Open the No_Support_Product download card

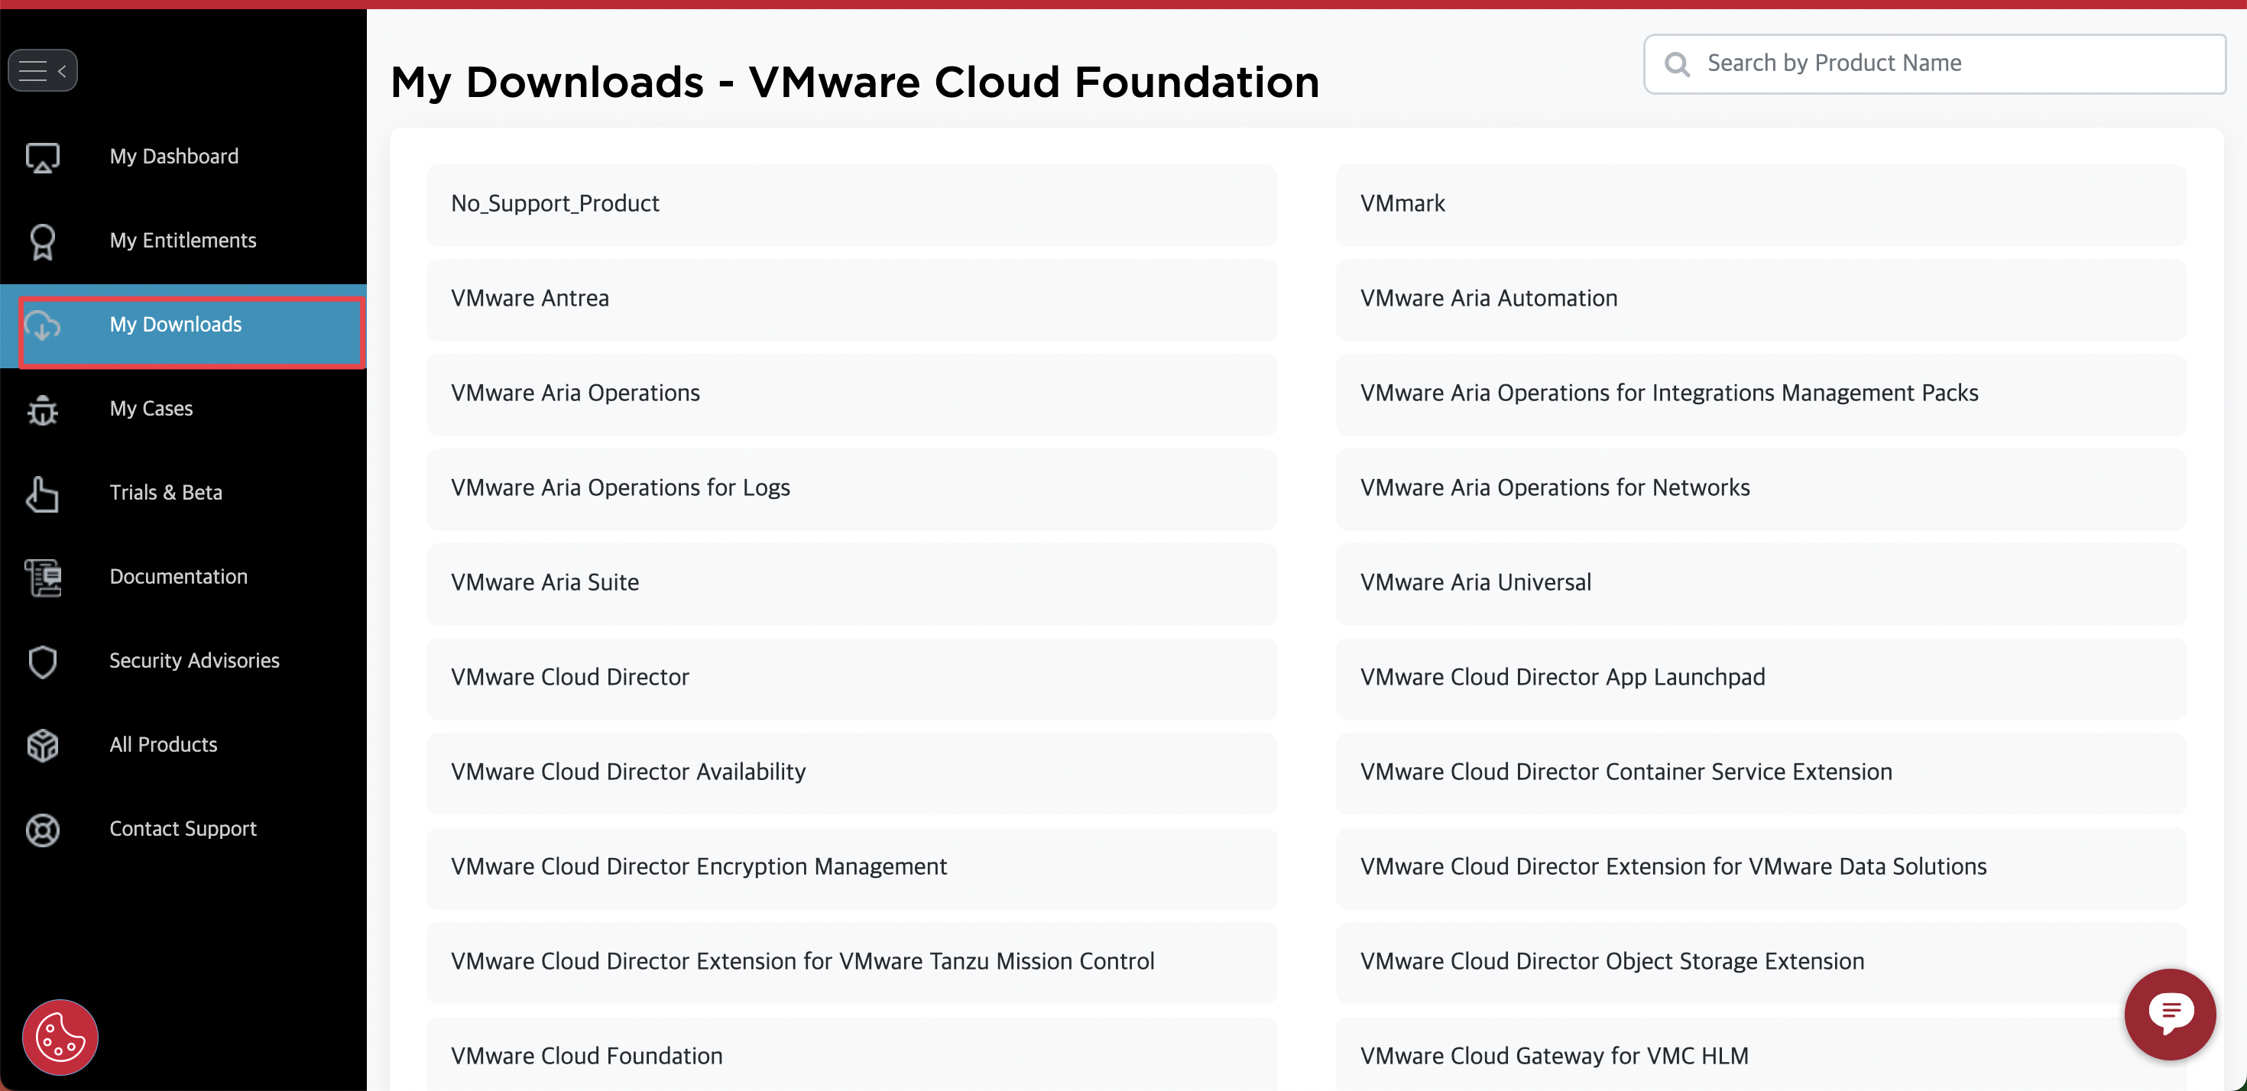tap(851, 204)
